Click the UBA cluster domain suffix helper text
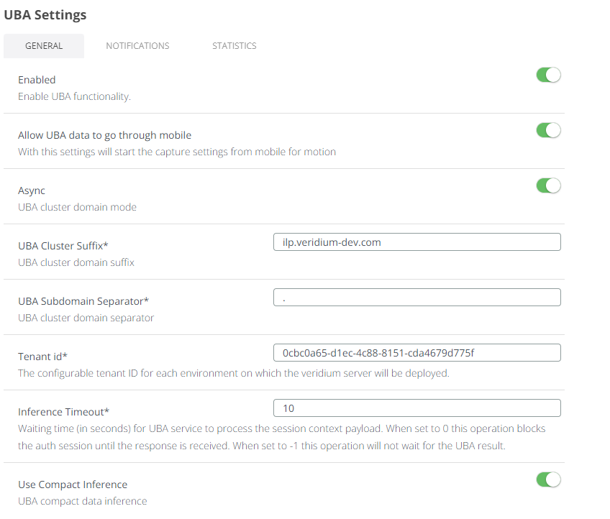This screenshot has height=519, width=610. point(68,262)
